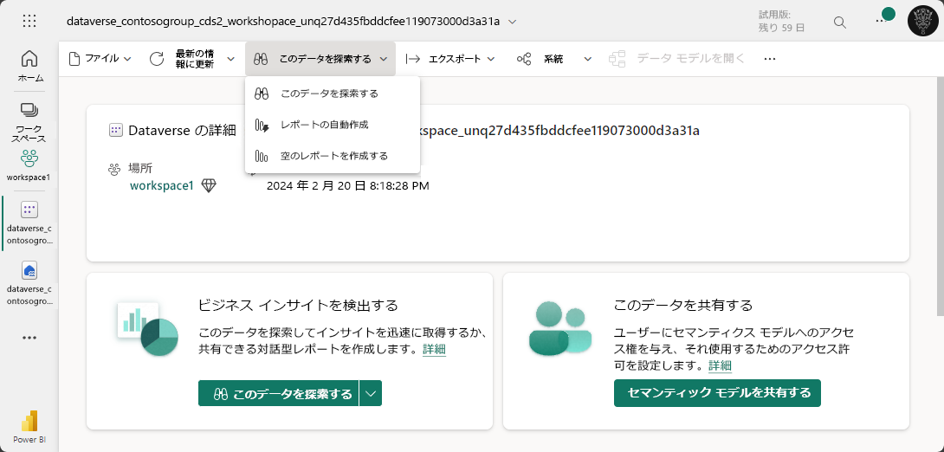
Task: Choose 空のレポートを作成する from the menu
Action: click(333, 156)
